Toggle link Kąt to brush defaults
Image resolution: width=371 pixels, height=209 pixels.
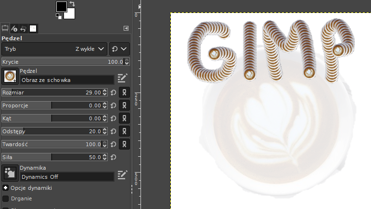click(x=125, y=118)
